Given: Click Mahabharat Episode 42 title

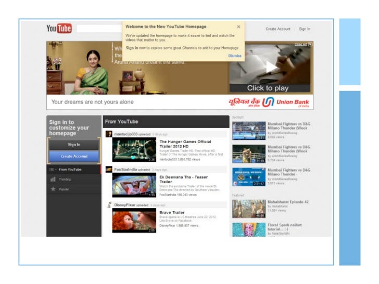Looking at the screenshot, I should tap(288, 202).
